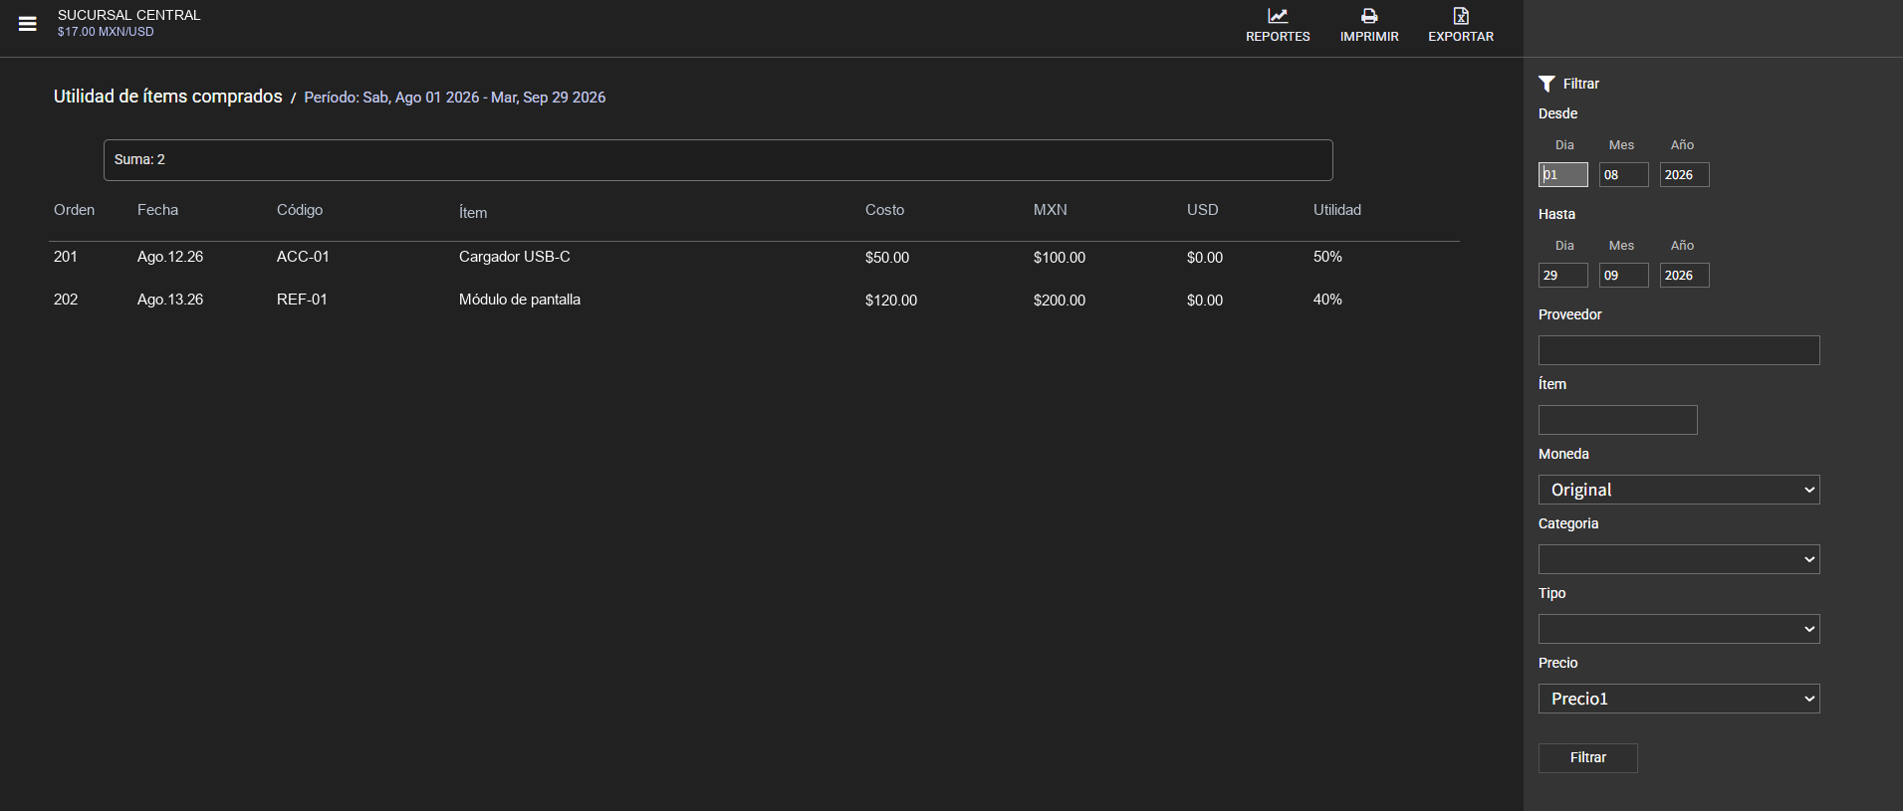Click the $17.00 MXN/USD exchange rate
This screenshot has width=1903, height=811.
pyautogui.click(x=106, y=32)
